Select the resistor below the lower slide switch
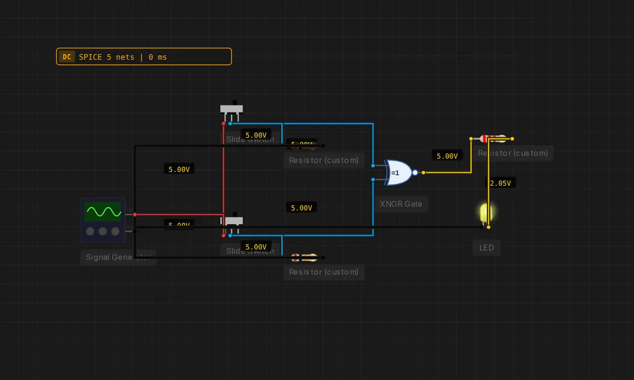The width and height of the screenshot is (634, 380). [x=303, y=258]
